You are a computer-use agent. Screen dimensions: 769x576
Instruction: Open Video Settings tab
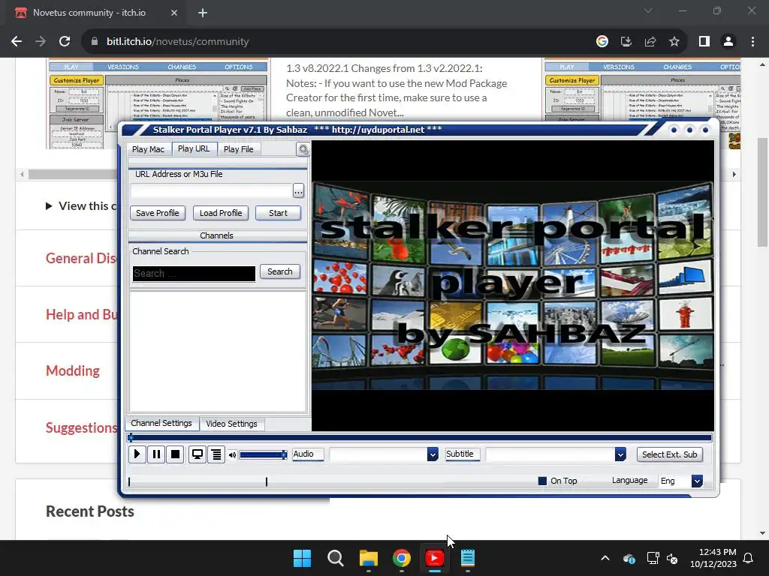pyautogui.click(x=231, y=424)
